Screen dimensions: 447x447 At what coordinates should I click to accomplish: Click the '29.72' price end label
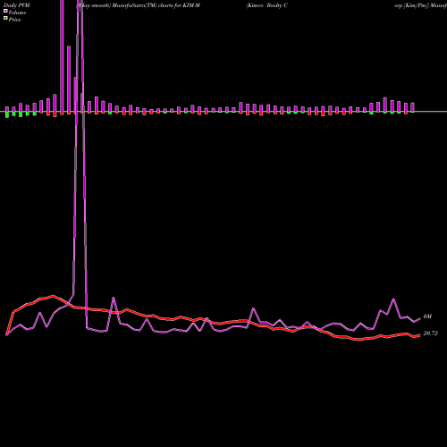click(430, 333)
